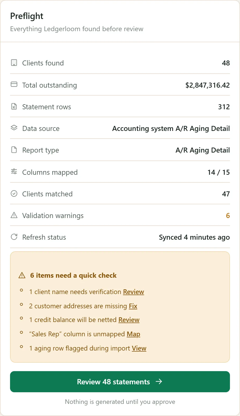
Task: Click the alert triangle in the quick check box
Action: (22, 275)
